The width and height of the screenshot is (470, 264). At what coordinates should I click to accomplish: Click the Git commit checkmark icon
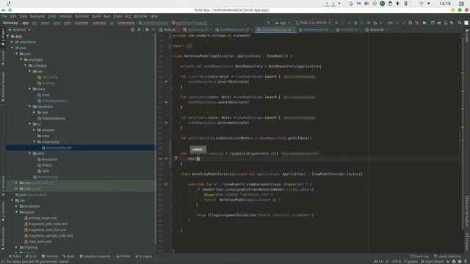404,23
